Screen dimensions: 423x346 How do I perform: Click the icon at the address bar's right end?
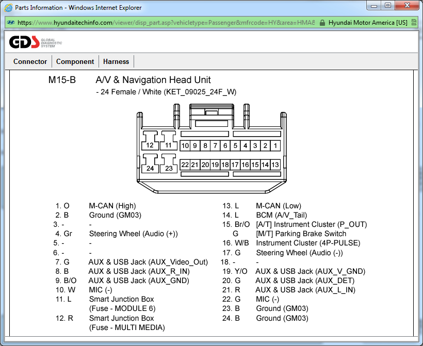pyautogui.click(x=414, y=23)
